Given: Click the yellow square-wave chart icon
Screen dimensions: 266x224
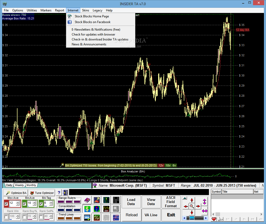Looking at the screenshot, I should 106,209.
